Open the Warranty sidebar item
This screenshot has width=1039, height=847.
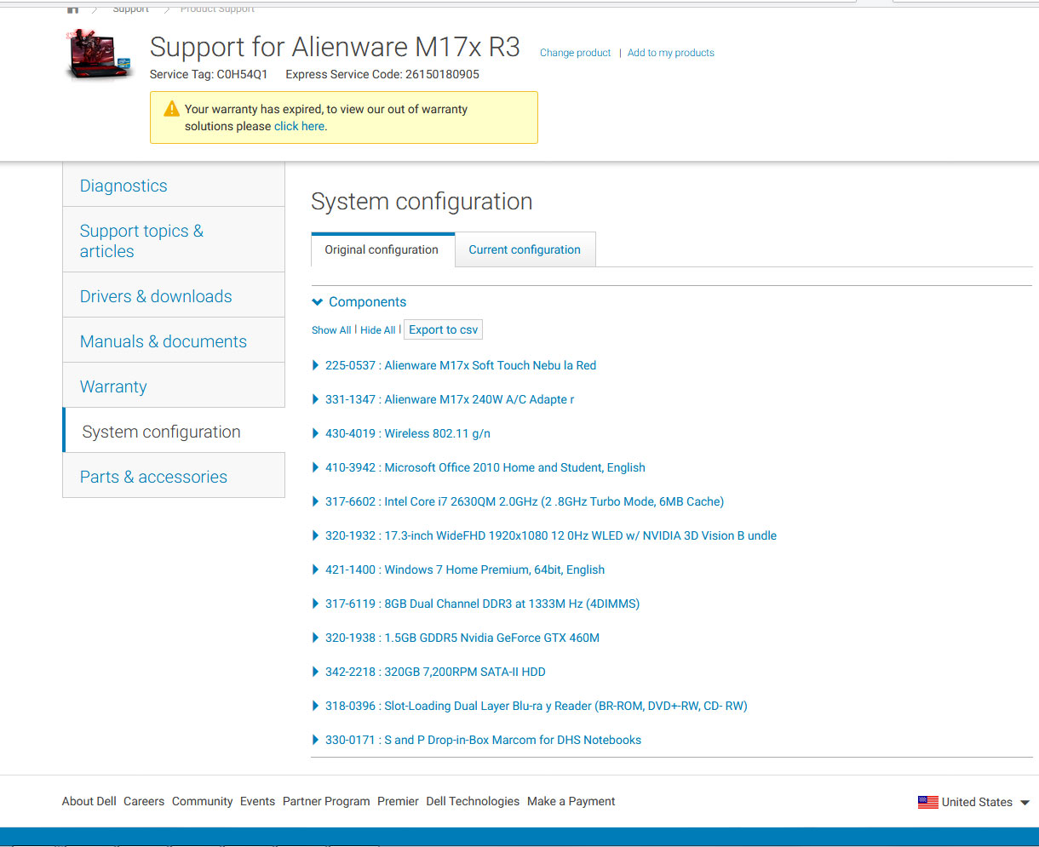click(x=174, y=386)
